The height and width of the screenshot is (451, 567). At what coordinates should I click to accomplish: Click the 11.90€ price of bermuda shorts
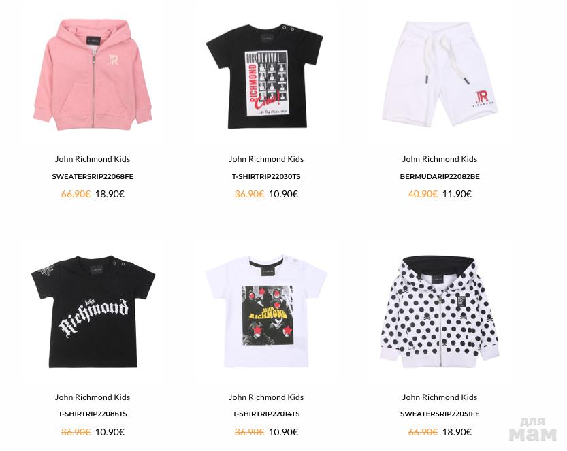coord(457,194)
